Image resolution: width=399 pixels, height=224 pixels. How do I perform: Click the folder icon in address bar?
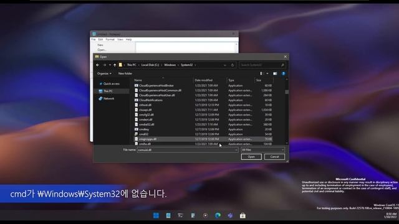coord(120,65)
